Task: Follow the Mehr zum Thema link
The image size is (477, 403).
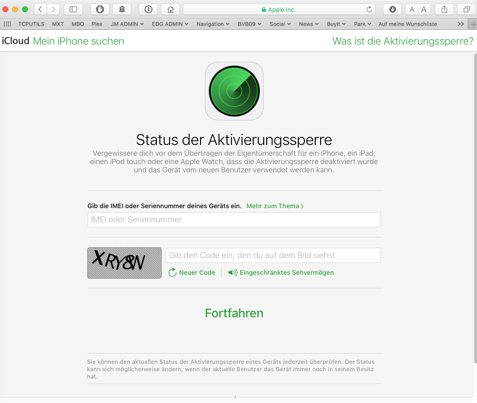Action: click(275, 206)
